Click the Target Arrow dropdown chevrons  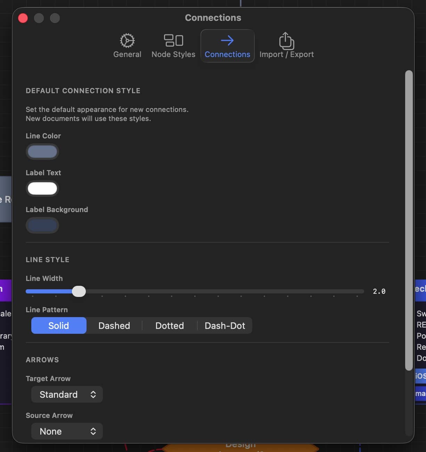(x=93, y=394)
